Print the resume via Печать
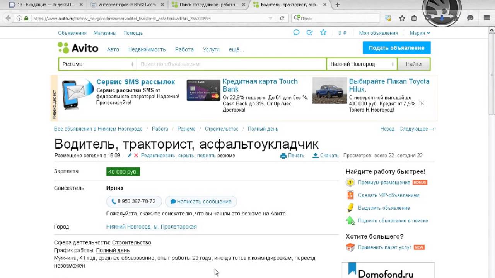The image size is (495, 278). coord(292,156)
